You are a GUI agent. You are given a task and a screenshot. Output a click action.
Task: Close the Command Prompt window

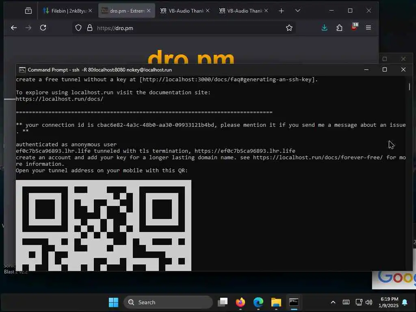[x=403, y=69]
